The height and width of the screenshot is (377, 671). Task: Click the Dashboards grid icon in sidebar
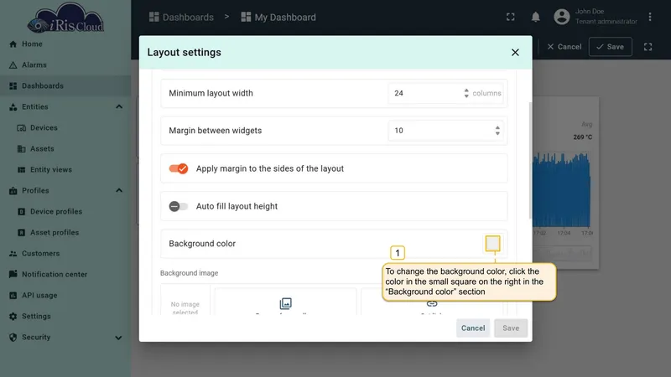point(13,86)
